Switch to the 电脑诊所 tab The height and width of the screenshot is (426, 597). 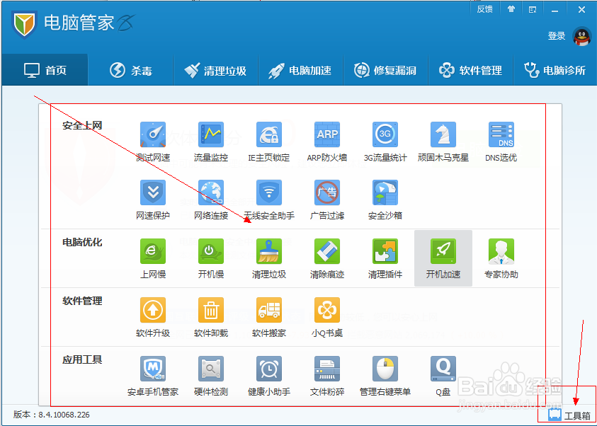tap(555, 70)
